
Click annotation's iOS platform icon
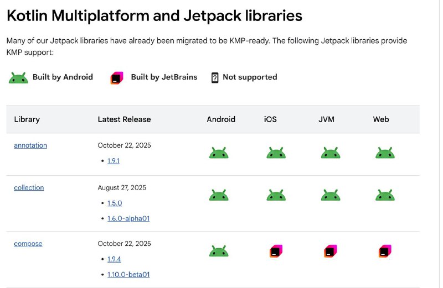coord(276,153)
